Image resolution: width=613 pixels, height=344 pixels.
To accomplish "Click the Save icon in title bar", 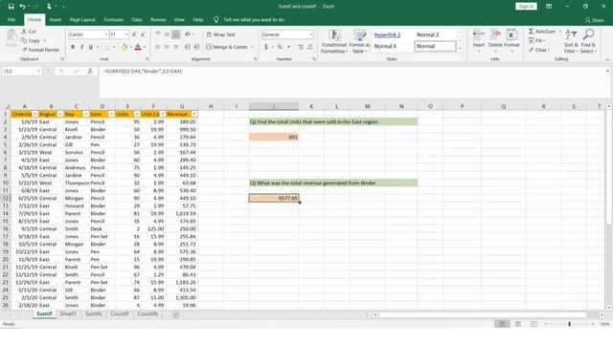I will tap(11, 7).
